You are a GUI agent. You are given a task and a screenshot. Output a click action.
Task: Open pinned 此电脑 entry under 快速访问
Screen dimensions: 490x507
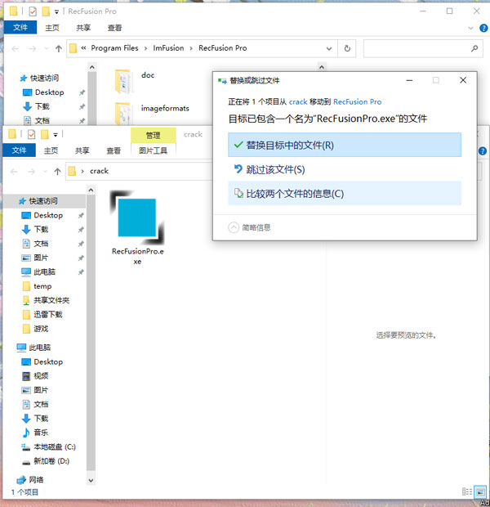point(45,272)
